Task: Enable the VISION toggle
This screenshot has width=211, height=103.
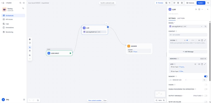Action: (206, 85)
